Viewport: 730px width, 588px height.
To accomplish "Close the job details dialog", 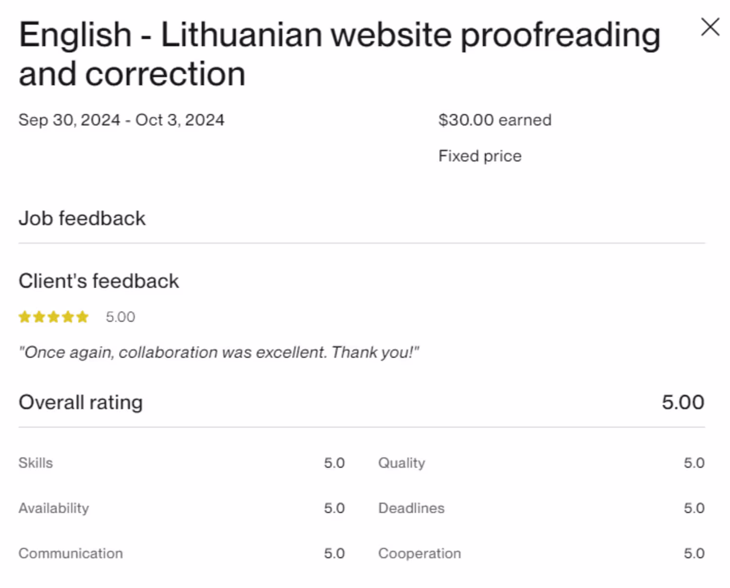I will (710, 27).
